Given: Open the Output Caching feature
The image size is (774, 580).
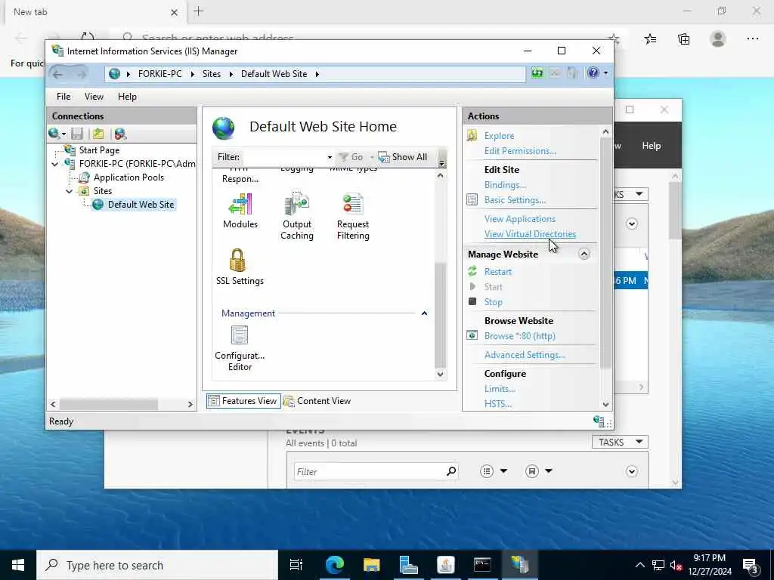Looking at the screenshot, I should [296, 204].
